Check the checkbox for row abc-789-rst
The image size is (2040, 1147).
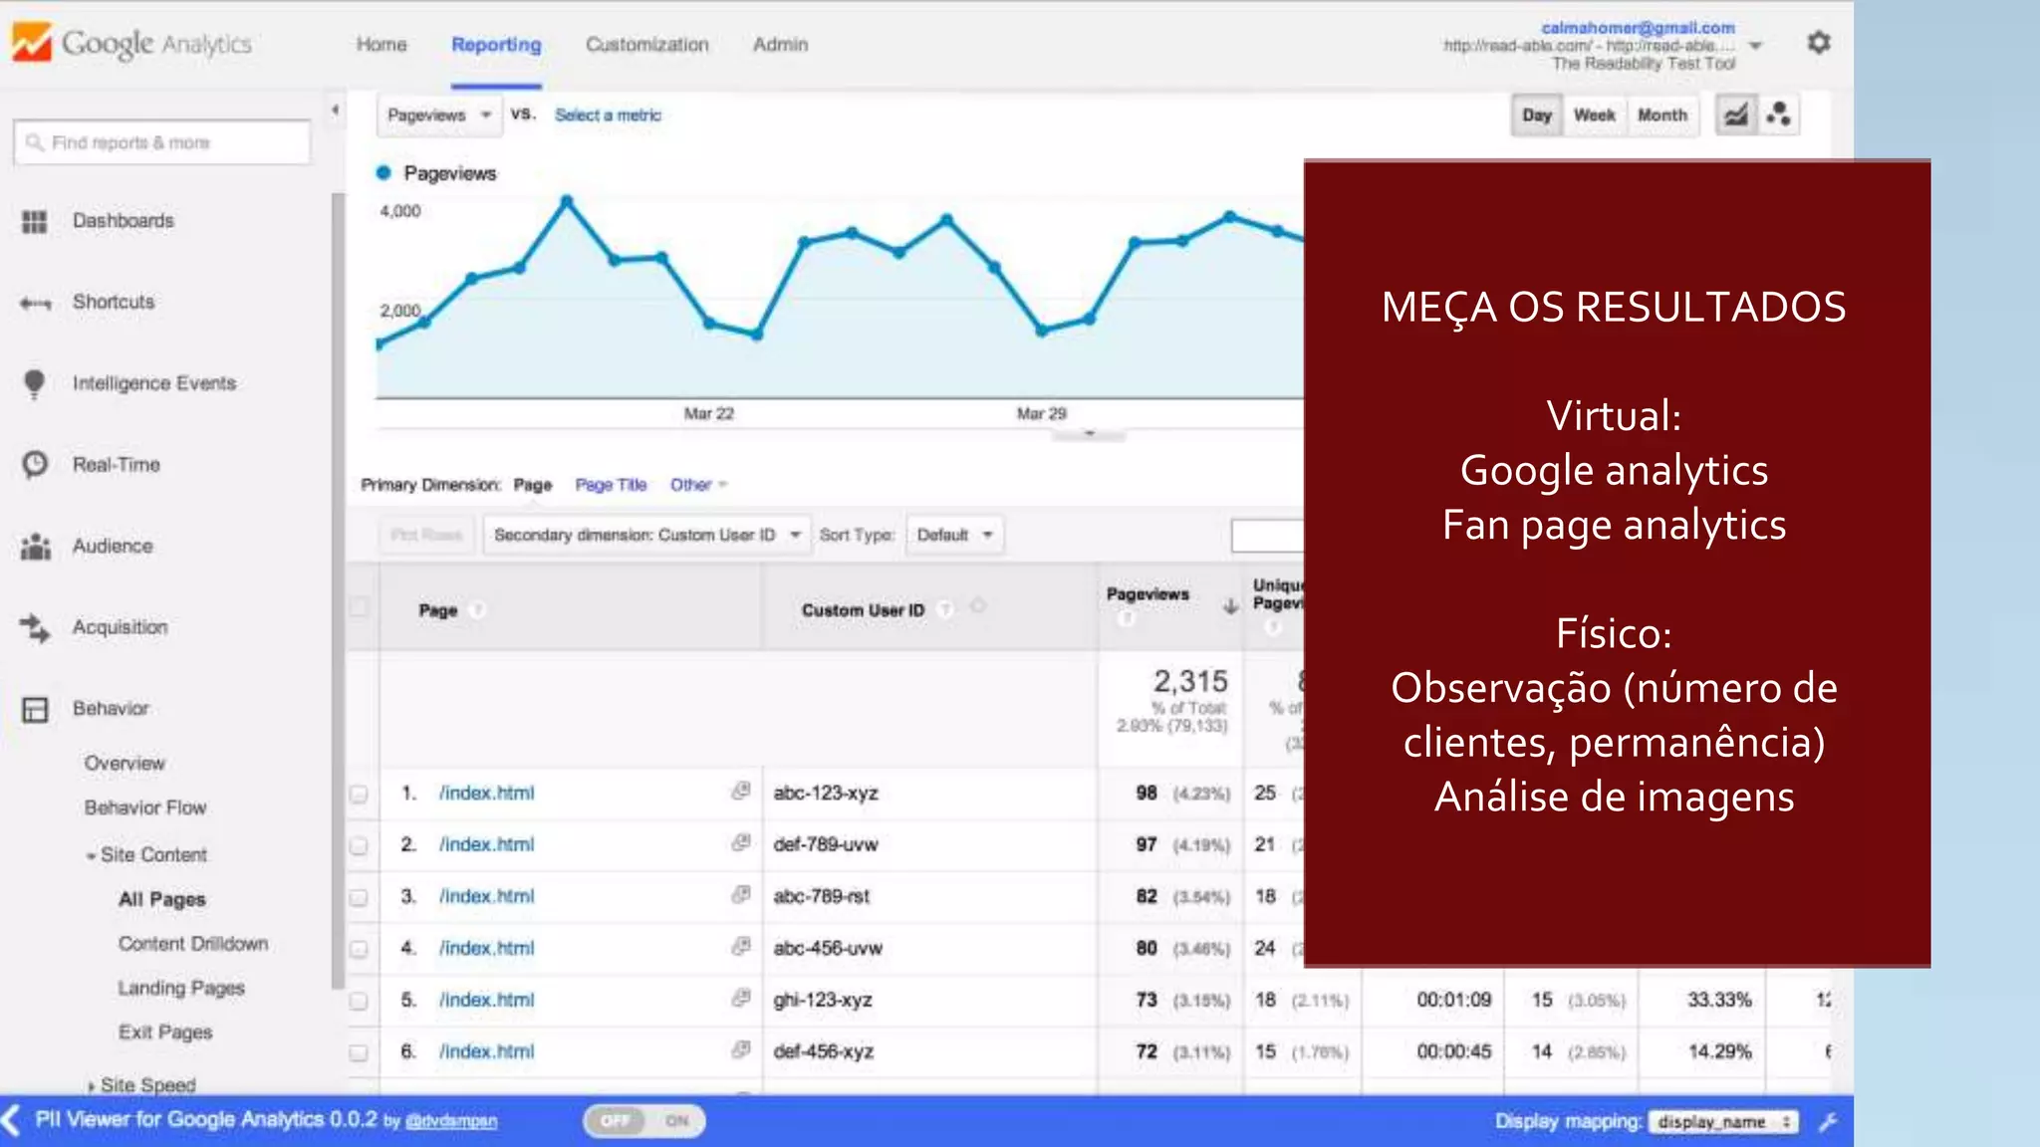(x=359, y=898)
